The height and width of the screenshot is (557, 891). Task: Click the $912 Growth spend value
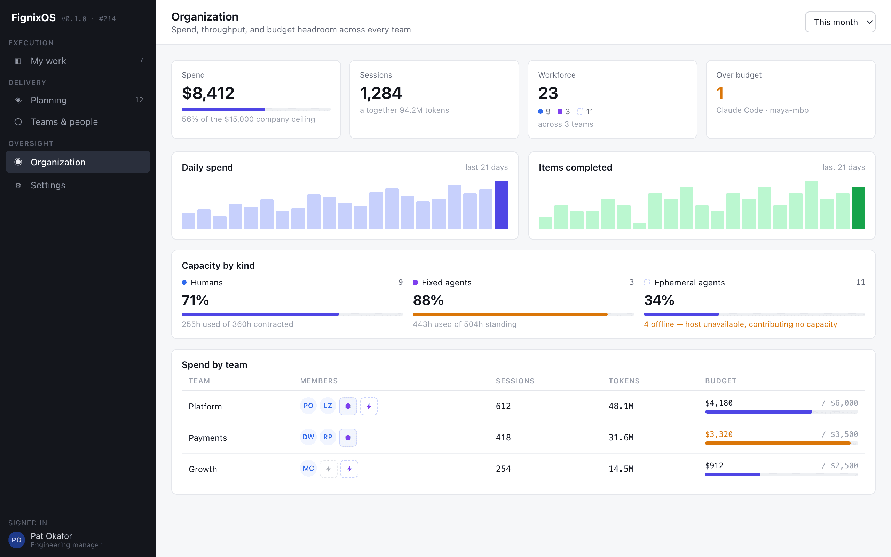714,466
